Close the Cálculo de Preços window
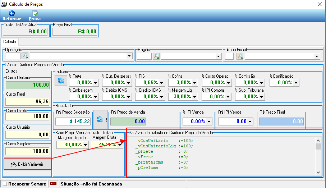 click(320, 4)
